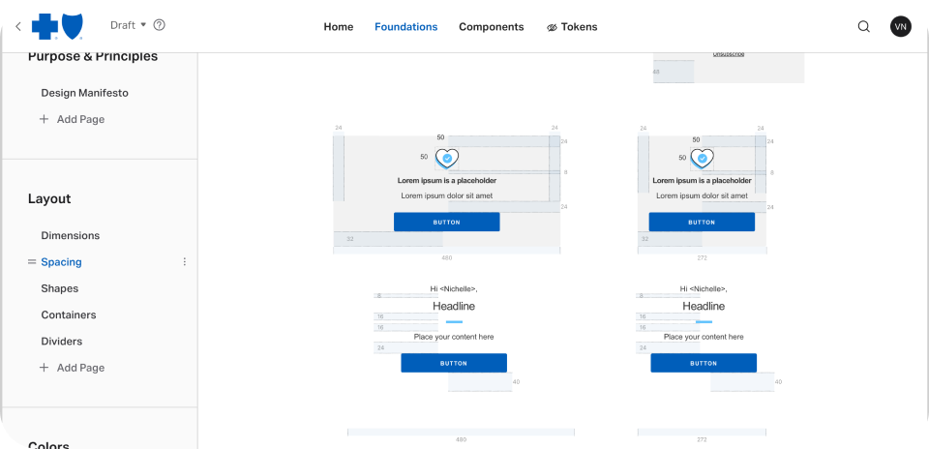Select the Dimensions page in Layout
929x449 pixels.
(x=70, y=235)
